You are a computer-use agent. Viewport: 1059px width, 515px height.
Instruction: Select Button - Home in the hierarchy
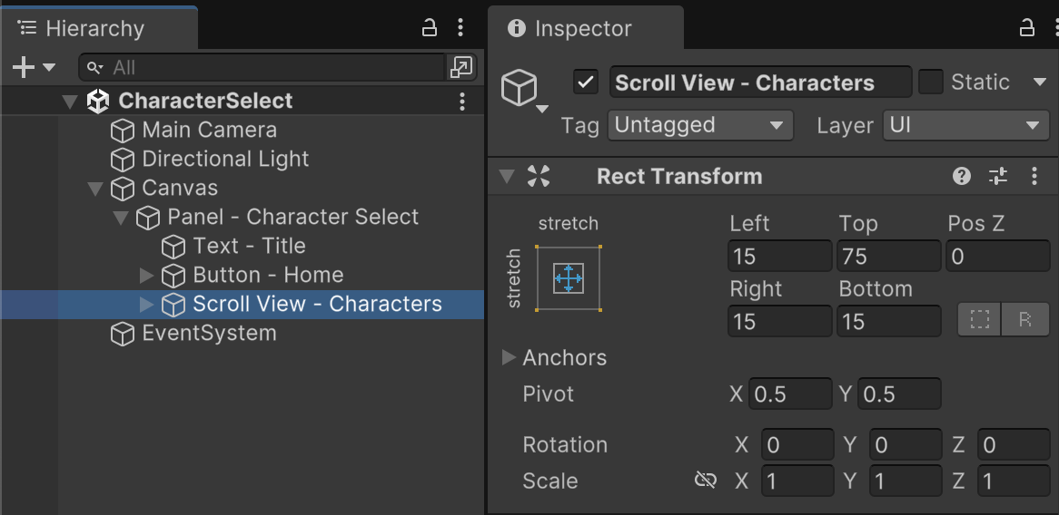coord(268,275)
